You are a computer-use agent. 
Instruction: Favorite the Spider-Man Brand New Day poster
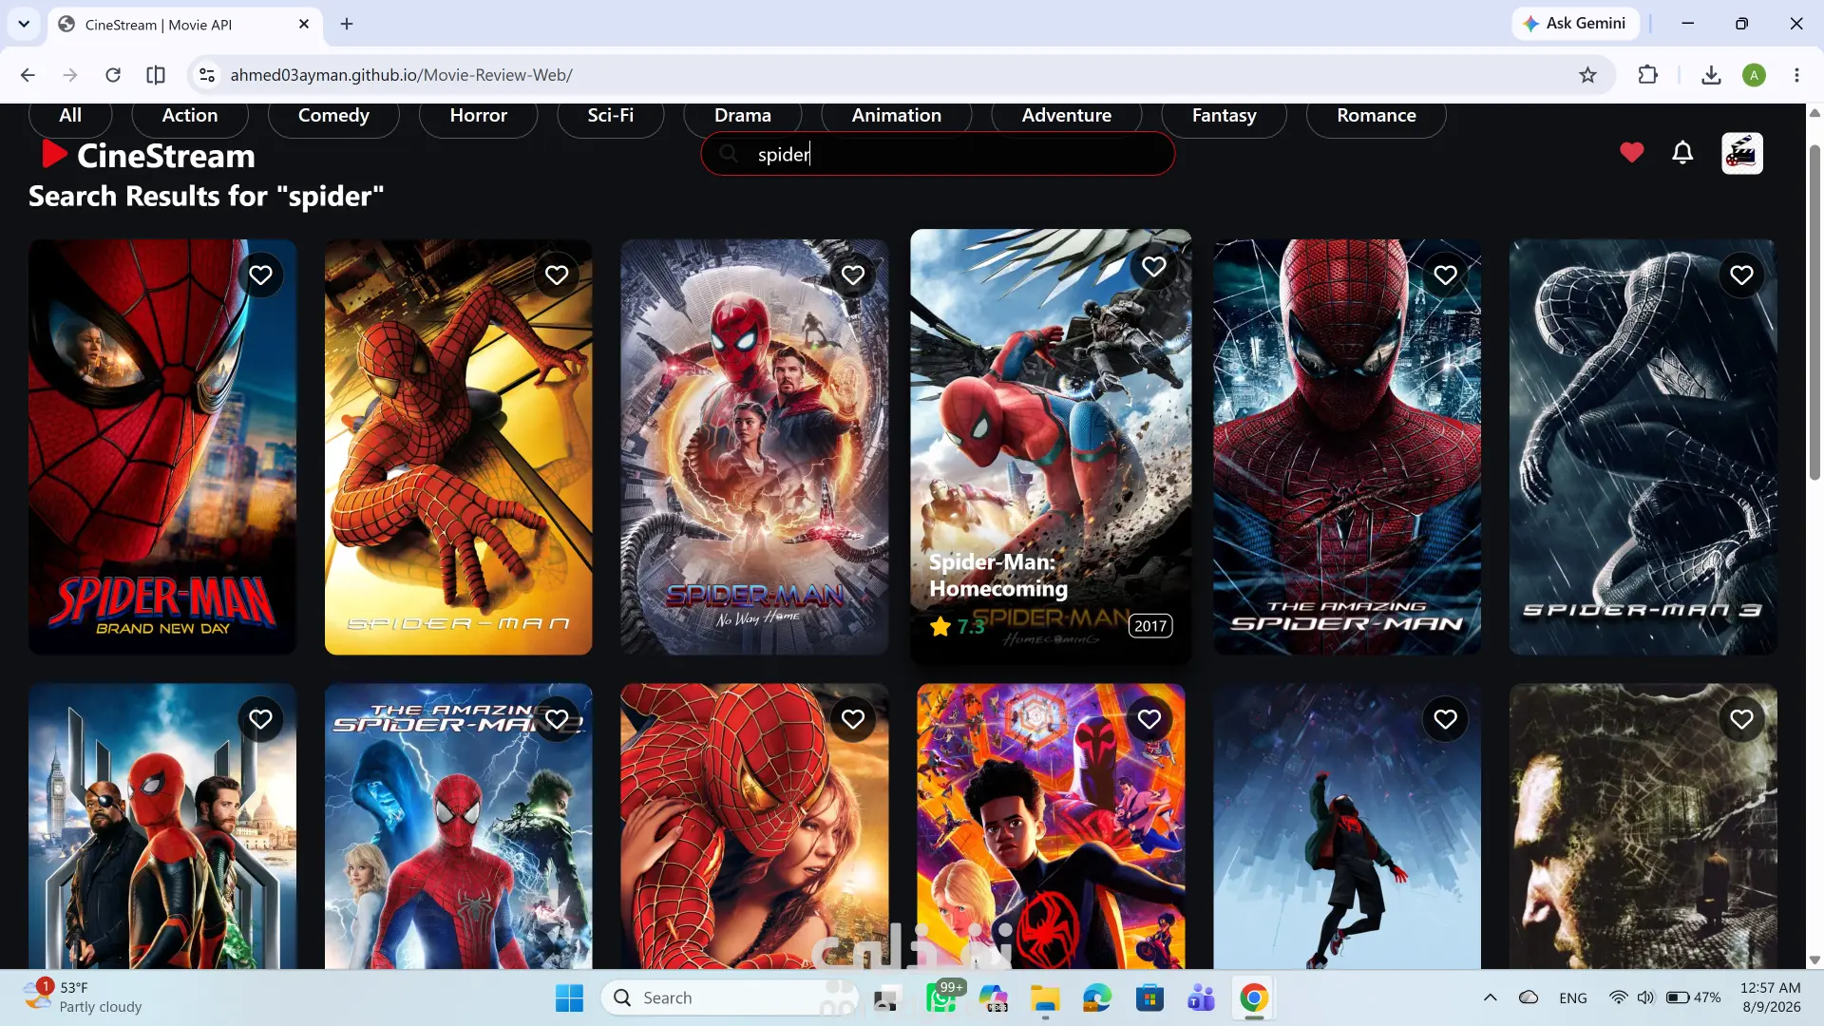pyautogui.click(x=260, y=275)
